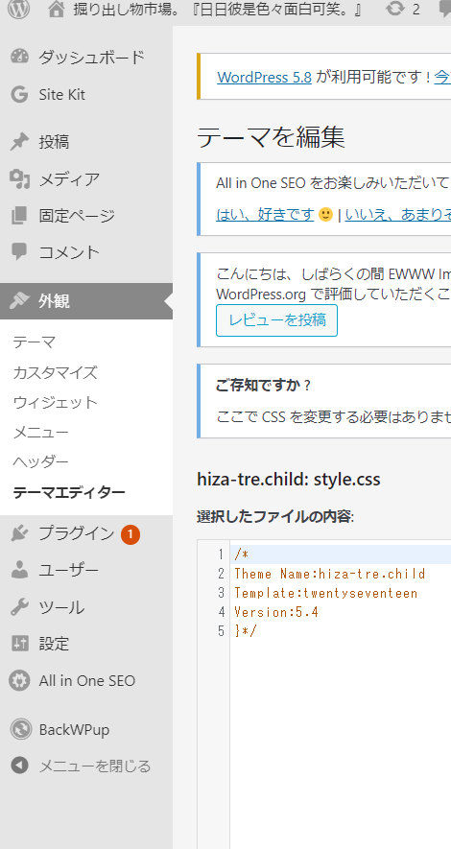451x849 pixels.
Task: Open 投稿 menu
Action: 54,142
